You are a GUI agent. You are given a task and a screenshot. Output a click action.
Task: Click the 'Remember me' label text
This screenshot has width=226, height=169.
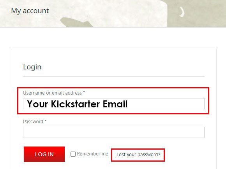click(92, 154)
